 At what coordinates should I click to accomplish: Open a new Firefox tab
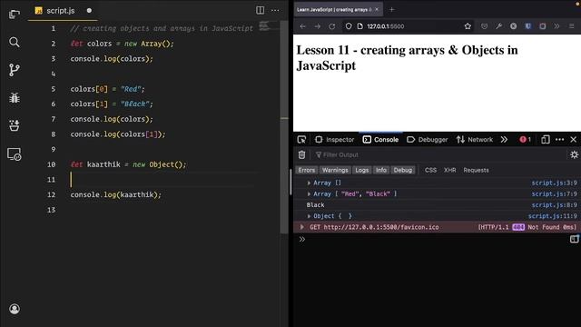click(391, 10)
